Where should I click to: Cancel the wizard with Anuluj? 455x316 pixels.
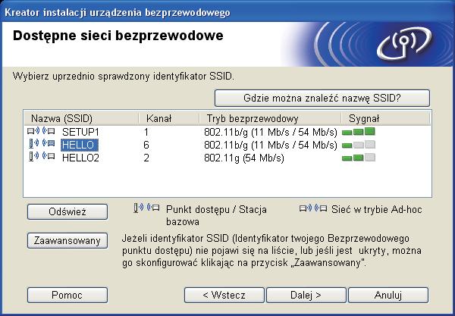(x=388, y=295)
